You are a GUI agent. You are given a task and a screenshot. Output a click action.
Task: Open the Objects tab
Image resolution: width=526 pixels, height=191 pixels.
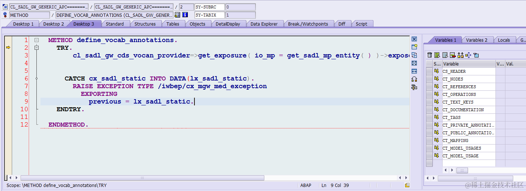pyautogui.click(x=197, y=24)
